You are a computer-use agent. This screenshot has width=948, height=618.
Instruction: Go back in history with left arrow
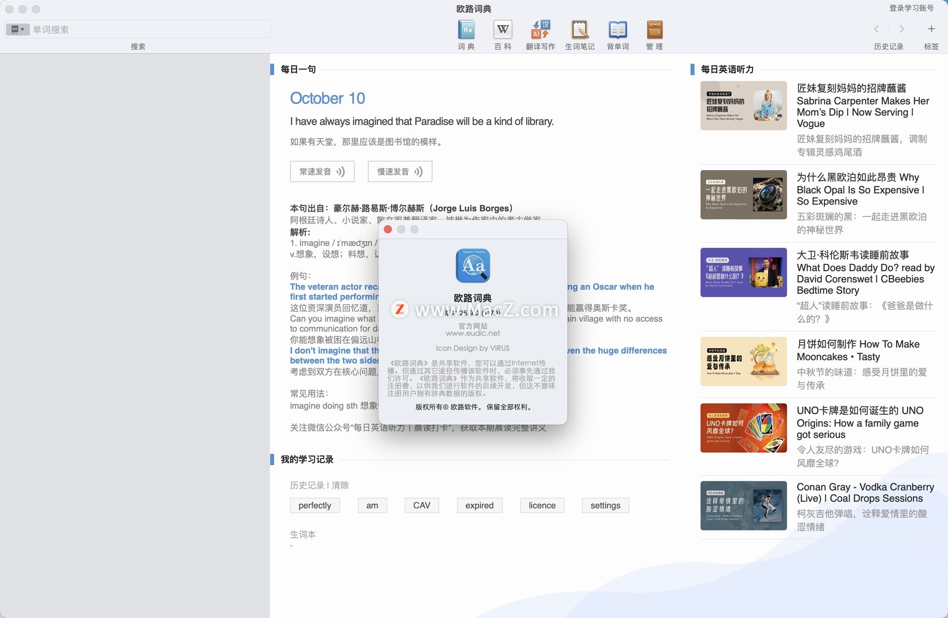876,29
